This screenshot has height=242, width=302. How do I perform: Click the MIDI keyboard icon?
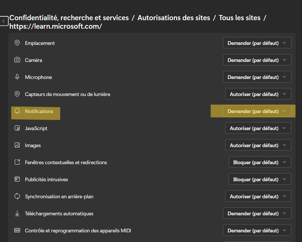click(17, 230)
